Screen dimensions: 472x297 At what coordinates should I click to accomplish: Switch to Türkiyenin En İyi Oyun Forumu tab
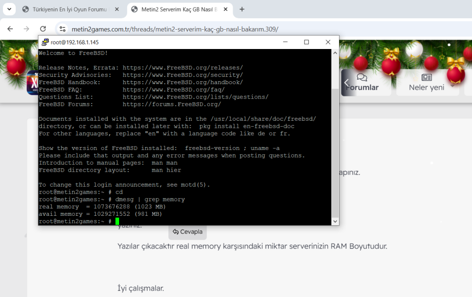click(x=69, y=9)
